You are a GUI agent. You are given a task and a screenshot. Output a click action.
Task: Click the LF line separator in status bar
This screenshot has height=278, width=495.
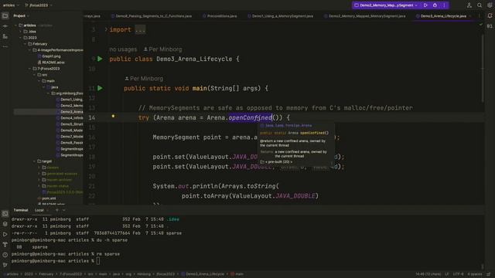coord(447,274)
